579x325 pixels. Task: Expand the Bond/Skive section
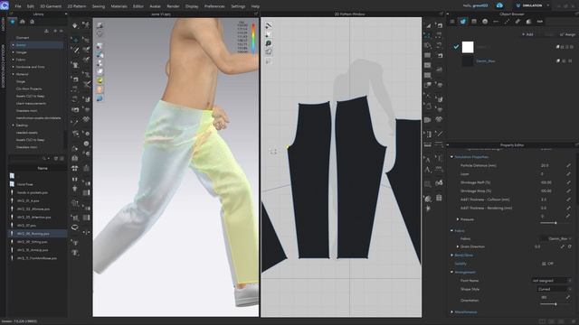pos(451,255)
